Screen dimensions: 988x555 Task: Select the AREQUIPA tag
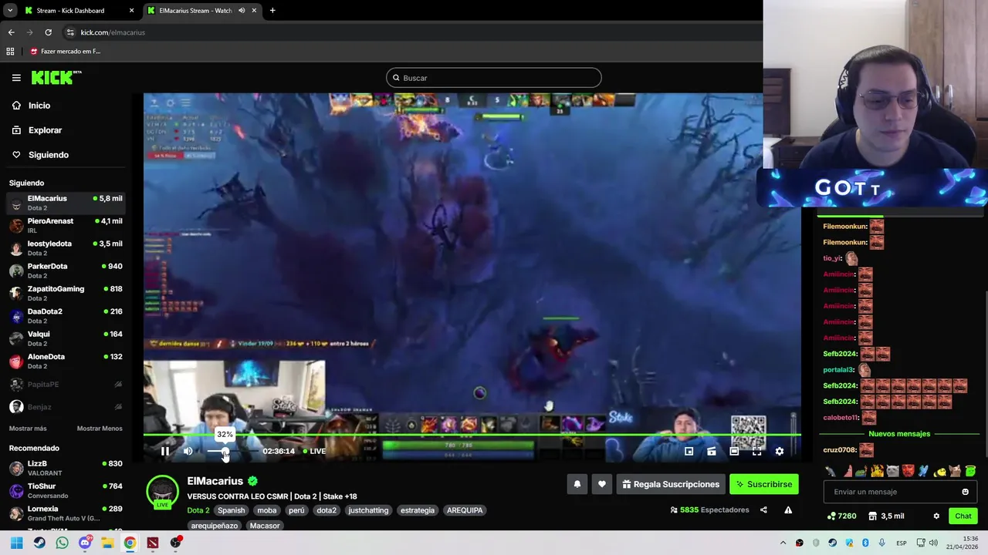pos(465,510)
